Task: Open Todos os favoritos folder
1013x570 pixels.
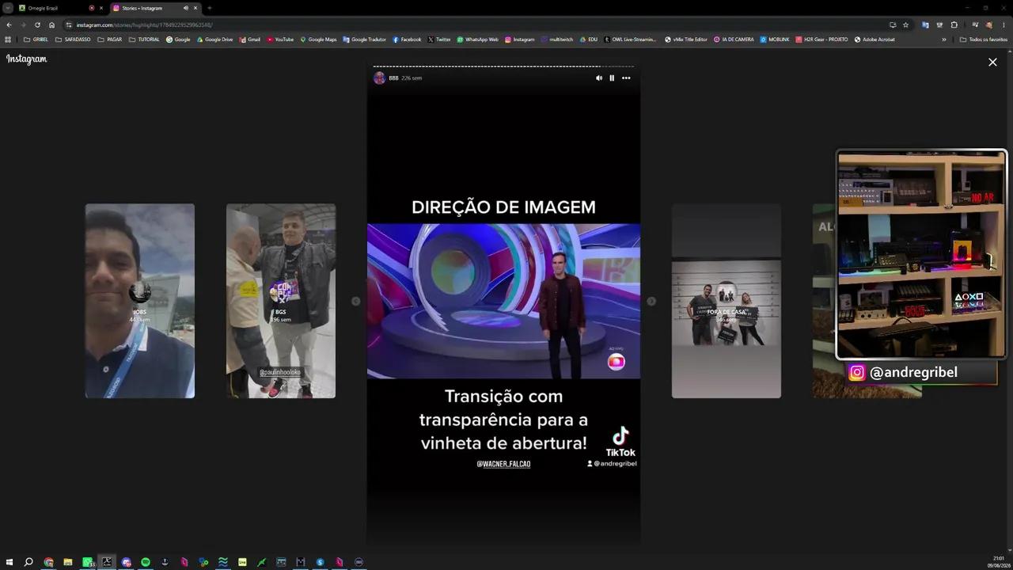Action: (x=984, y=40)
